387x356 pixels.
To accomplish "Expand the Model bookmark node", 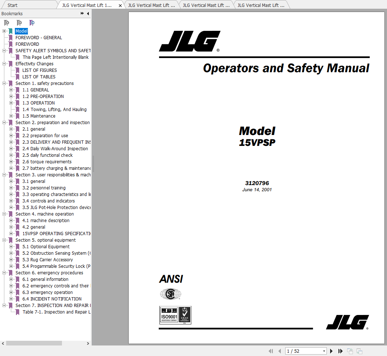I will 4,31.
